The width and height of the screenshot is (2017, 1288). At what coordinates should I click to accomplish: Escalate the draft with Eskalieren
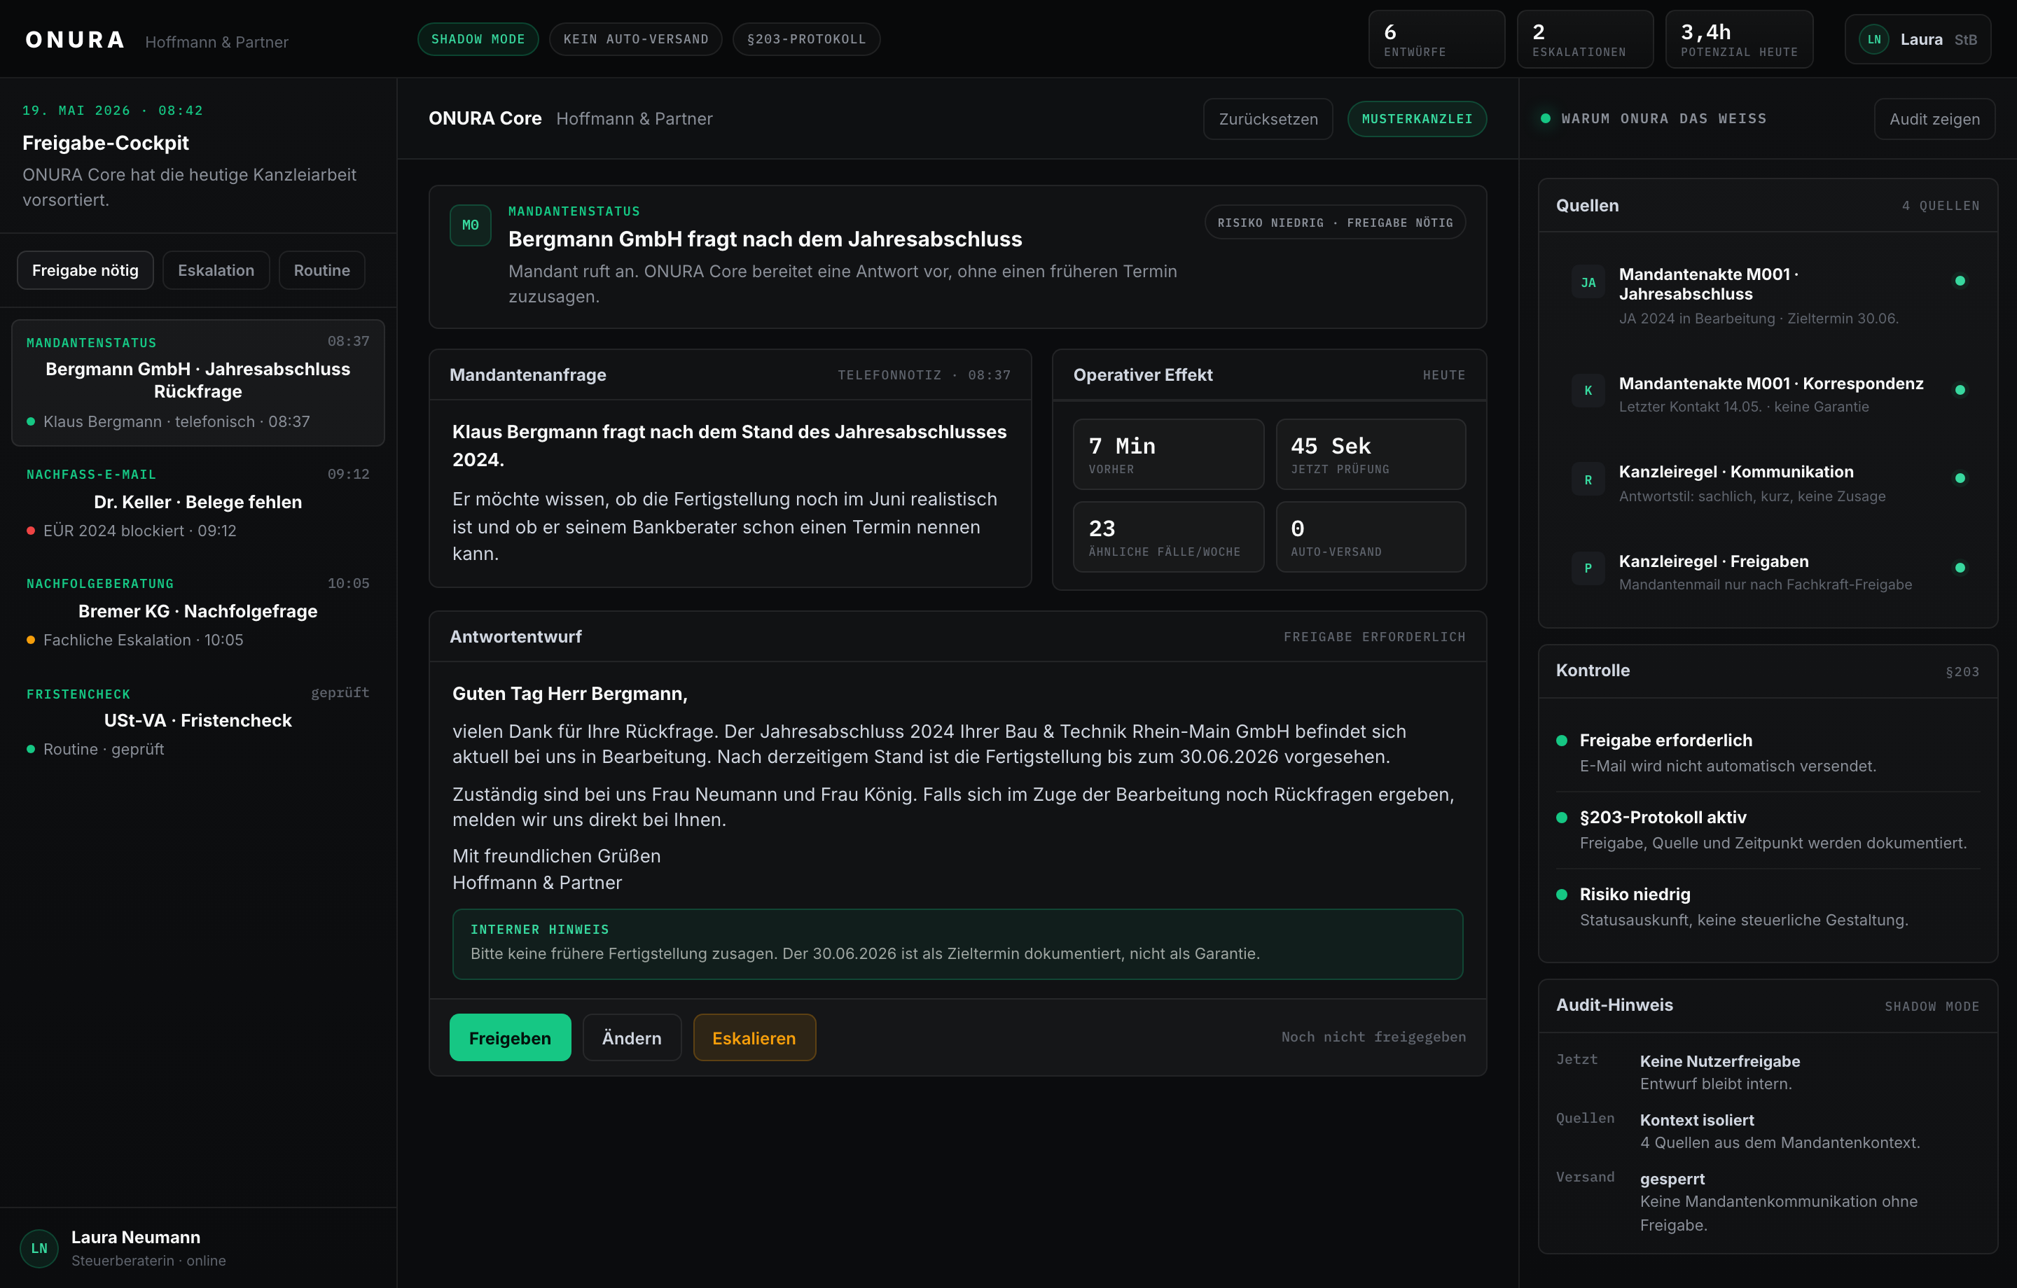click(754, 1037)
